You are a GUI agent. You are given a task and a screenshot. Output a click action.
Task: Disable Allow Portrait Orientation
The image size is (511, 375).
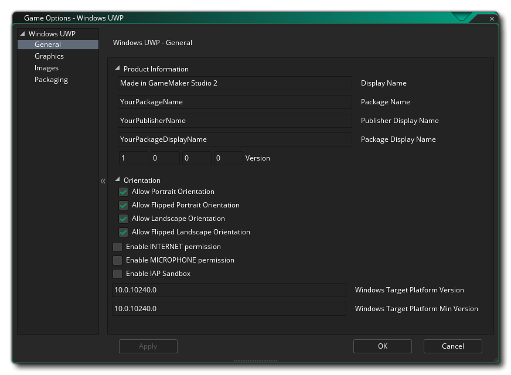123,192
